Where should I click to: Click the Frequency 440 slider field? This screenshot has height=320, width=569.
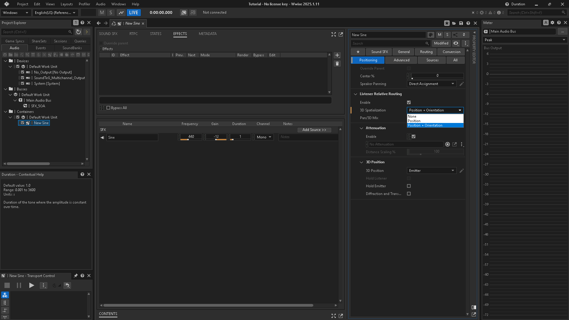pyautogui.click(x=191, y=137)
